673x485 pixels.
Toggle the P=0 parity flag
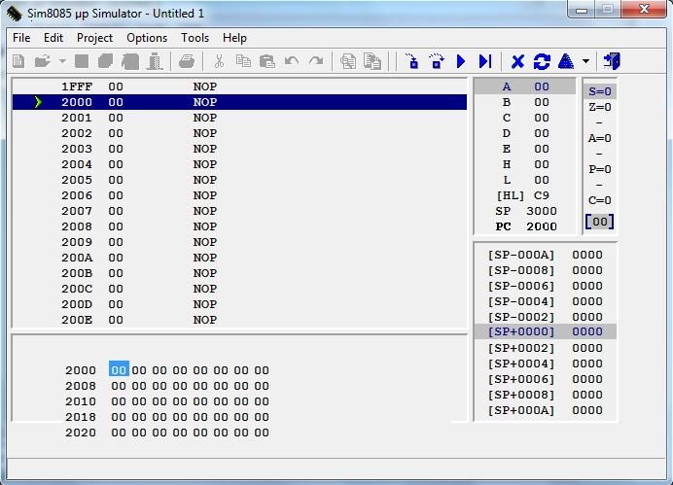tap(600, 169)
